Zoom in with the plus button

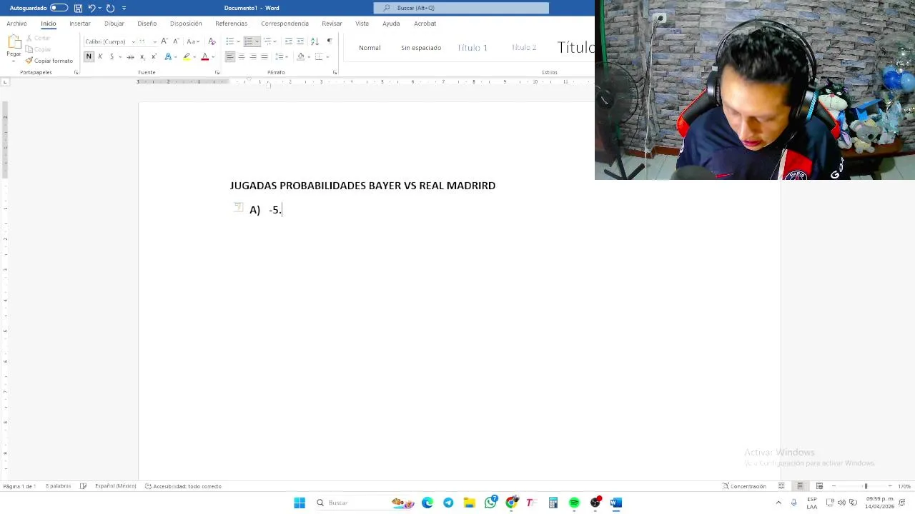[890, 486]
